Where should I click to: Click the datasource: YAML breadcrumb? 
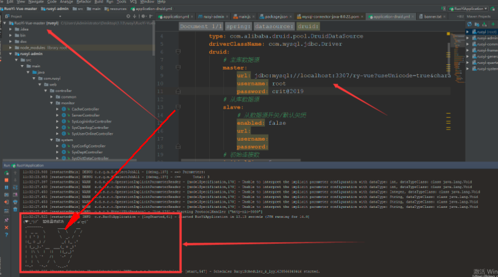[x=274, y=26]
